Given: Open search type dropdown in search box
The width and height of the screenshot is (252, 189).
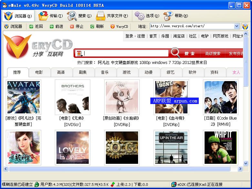Looking at the screenshot, I should click(80, 54).
